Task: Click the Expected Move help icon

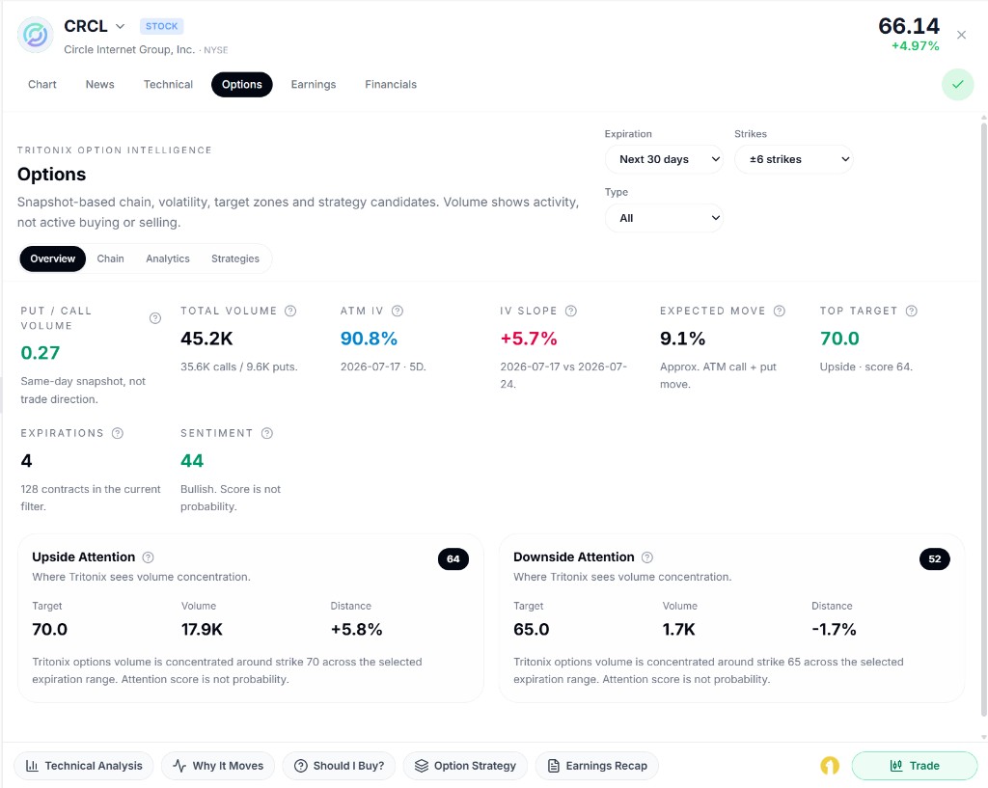Action: (780, 311)
